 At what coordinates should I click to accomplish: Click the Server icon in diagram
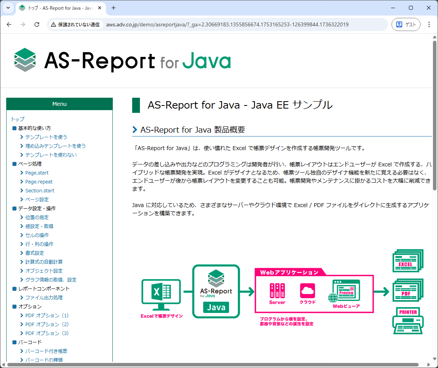point(277,291)
